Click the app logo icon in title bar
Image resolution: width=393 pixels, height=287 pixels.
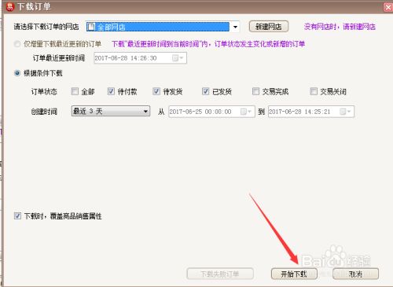click(9, 7)
